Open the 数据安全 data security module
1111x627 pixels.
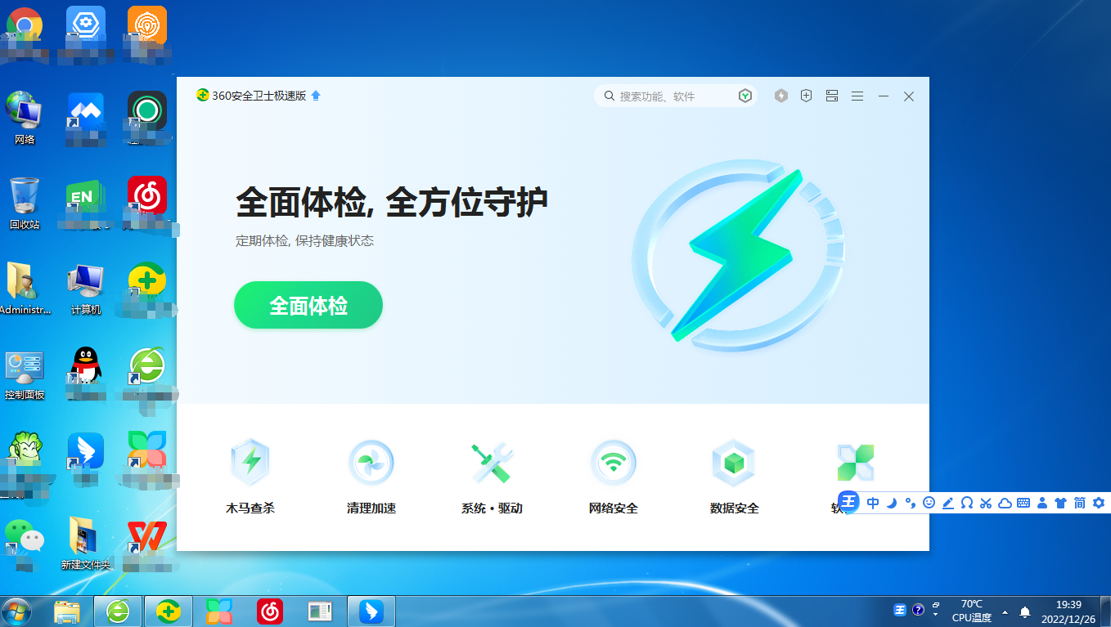pyautogui.click(x=734, y=477)
